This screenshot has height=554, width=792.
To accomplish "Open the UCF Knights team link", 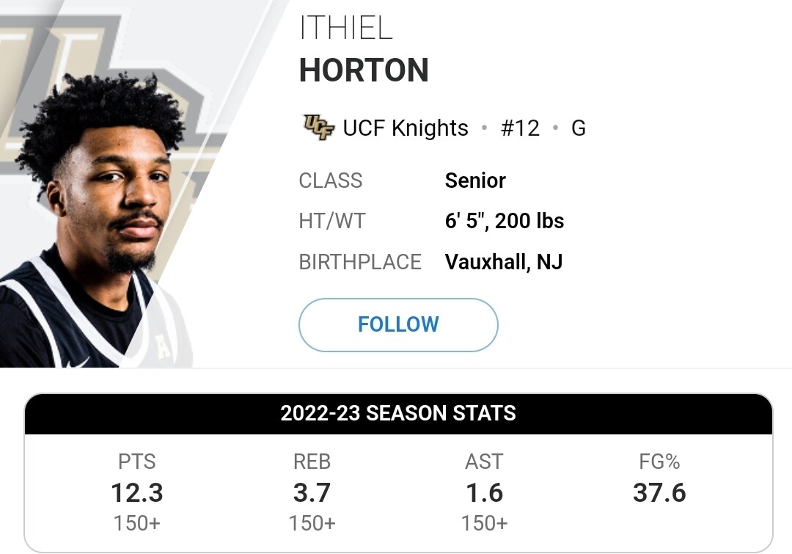I will tap(406, 128).
